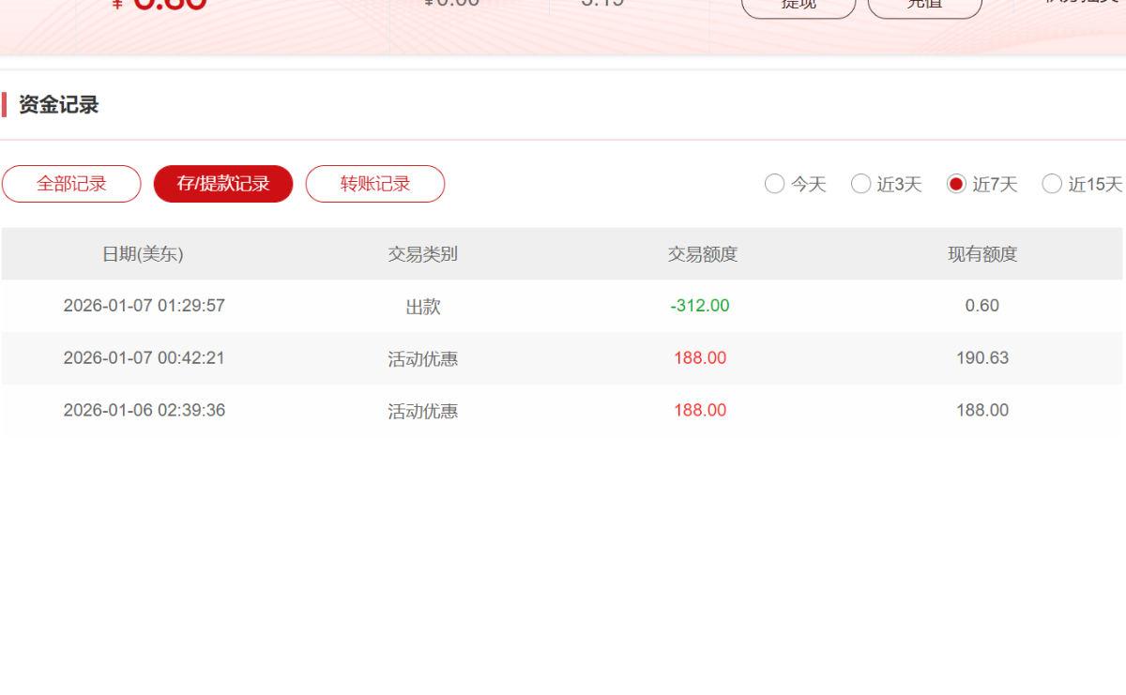Click the 交易类别 column header
1126x695 pixels.
(423, 254)
